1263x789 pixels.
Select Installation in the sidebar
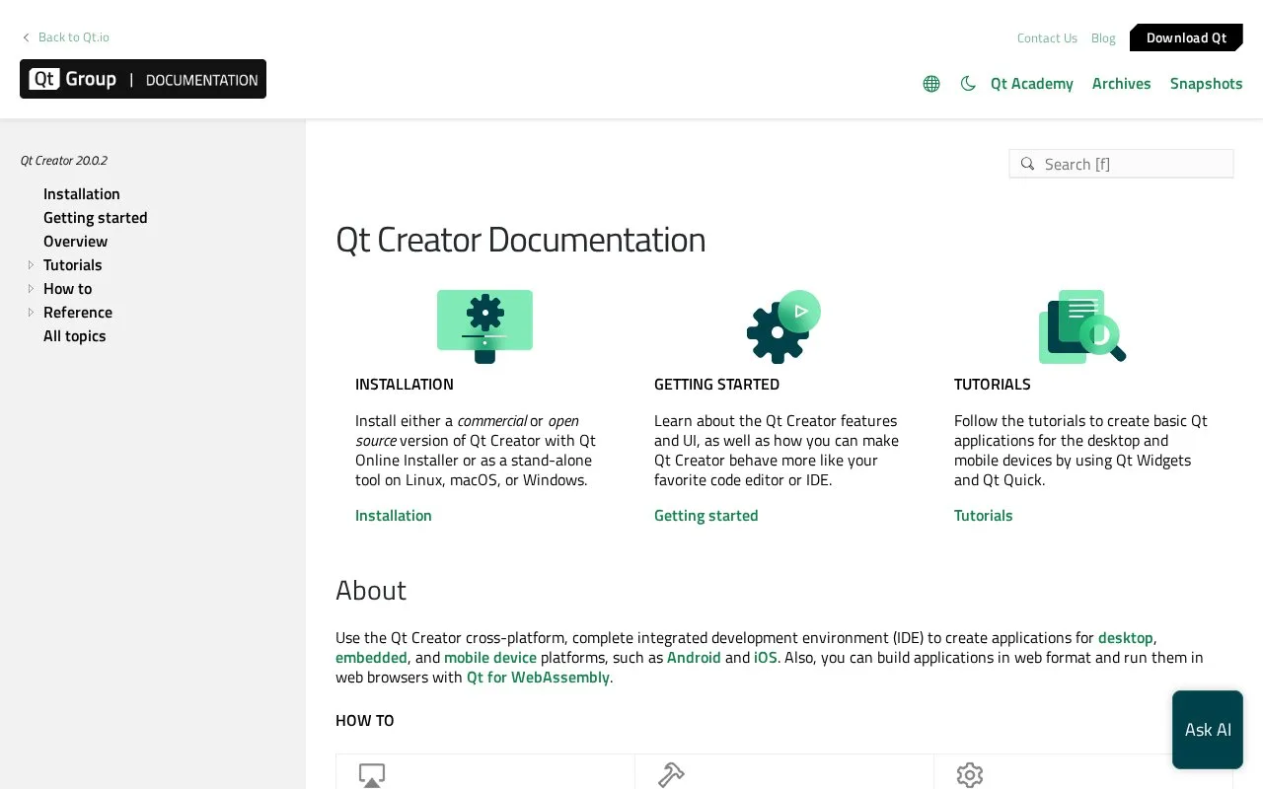[x=82, y=194]
